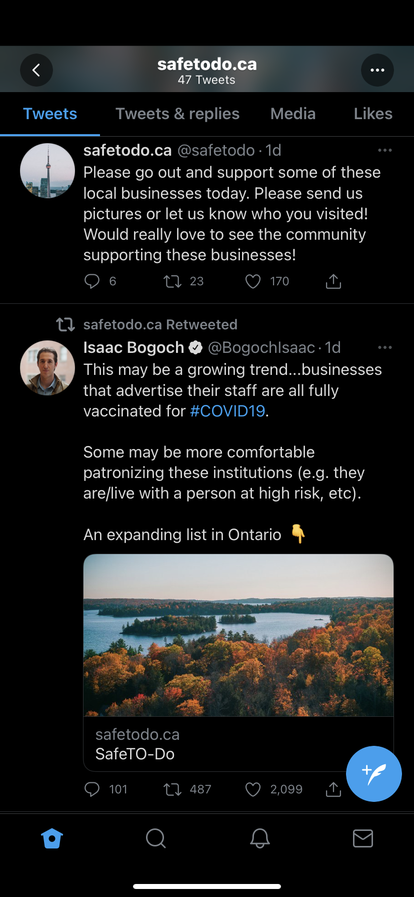The height and width of the screenshot is (897, 414).
Task: Retweet Isaac Bogoch's tweet with 487 retweets
Action: (172, 789)
